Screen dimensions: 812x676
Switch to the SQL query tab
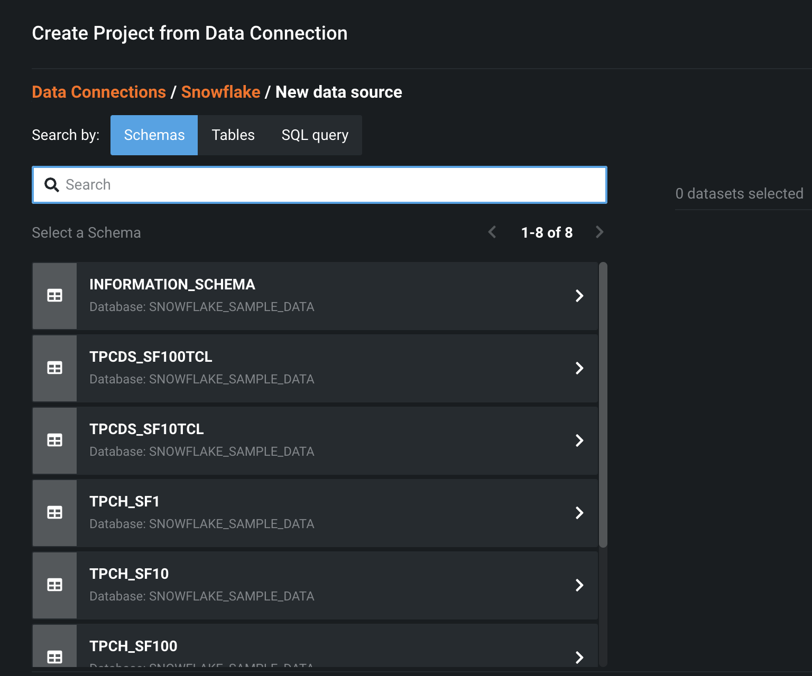click(x=315, y=135)
